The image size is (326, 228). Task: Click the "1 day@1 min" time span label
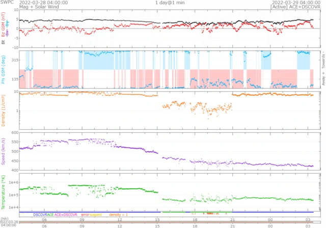[171, 3]
